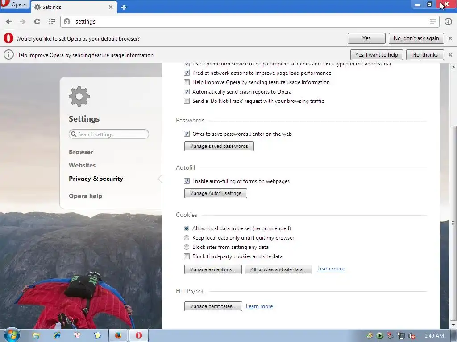The width and height of the screenshot is (457, 342).
Task: Open Manage certificates
Action: click(x=213, y=306)
